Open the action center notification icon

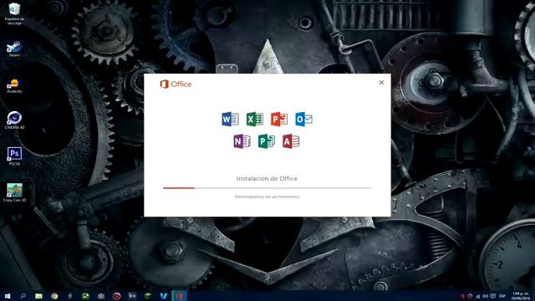[x=492, y=296]
